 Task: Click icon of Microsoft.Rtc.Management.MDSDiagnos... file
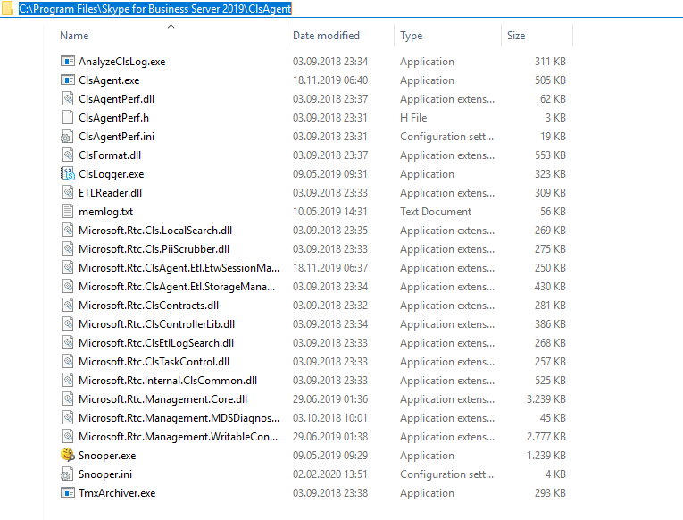pos(68,417)
